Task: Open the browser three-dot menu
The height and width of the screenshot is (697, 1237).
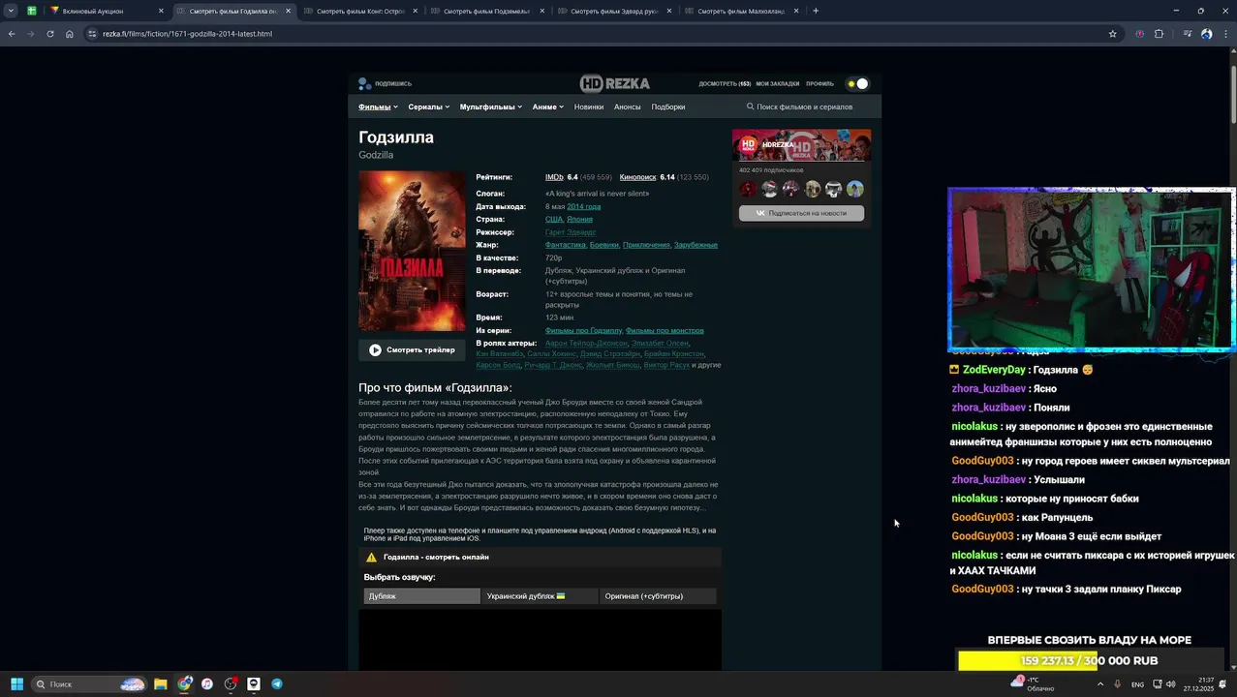Action: (x=1225, y=34)
